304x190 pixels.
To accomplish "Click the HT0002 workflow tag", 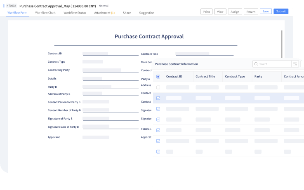I will 11,6.
